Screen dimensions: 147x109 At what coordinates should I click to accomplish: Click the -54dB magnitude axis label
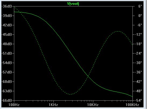[7, 63]
